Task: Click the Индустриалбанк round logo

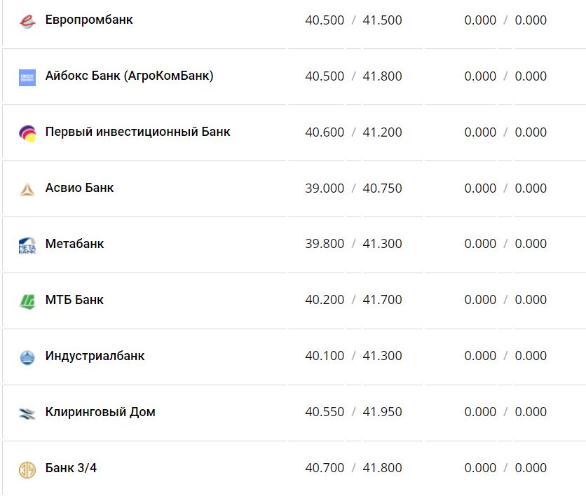Action: point(27,357)
